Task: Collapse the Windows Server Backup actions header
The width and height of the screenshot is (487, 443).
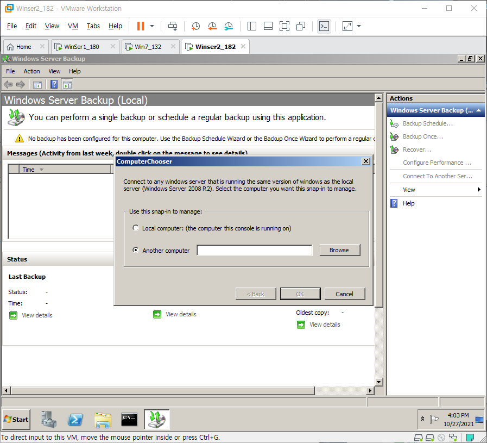Action: point(479,110)
